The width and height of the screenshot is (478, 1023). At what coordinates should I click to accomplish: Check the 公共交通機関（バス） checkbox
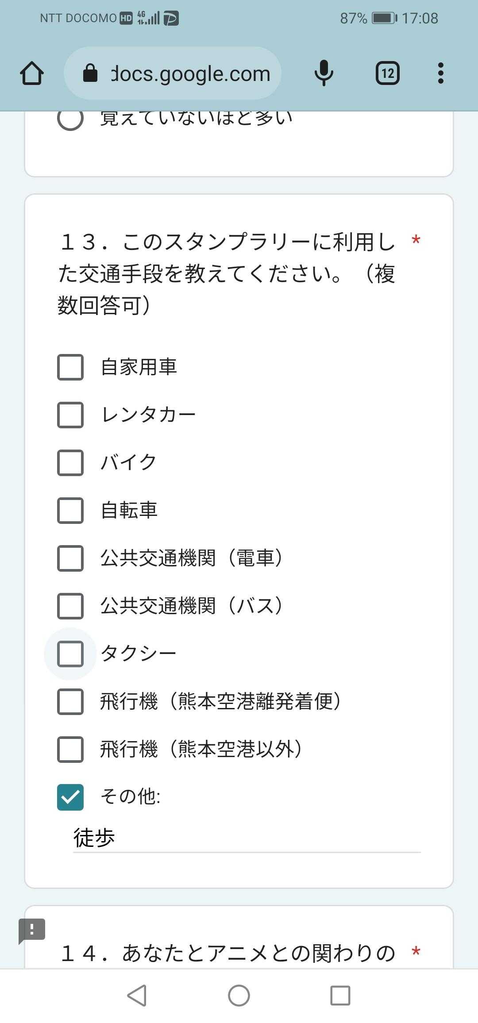tap(70, 606)
